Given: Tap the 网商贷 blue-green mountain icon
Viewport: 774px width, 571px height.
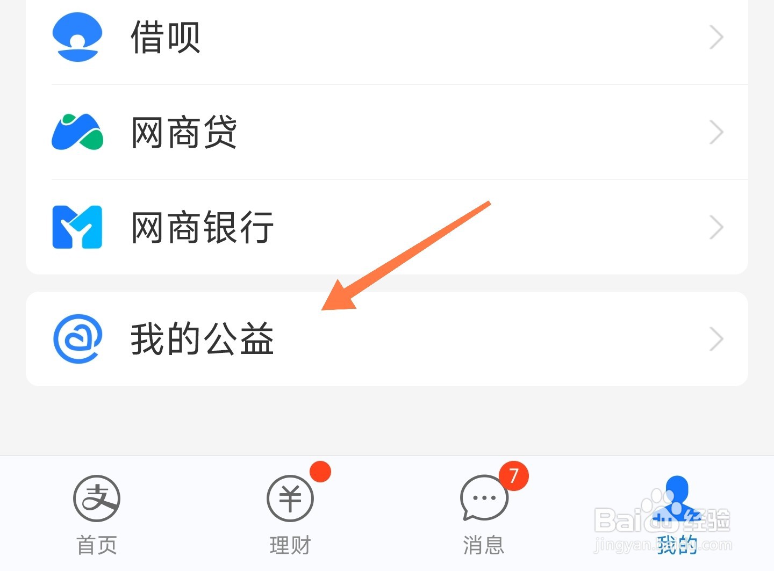Looking at the screenshot, I should click(77, 132).
